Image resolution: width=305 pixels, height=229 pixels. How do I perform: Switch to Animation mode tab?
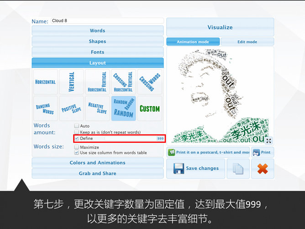(x=193, y=42)
